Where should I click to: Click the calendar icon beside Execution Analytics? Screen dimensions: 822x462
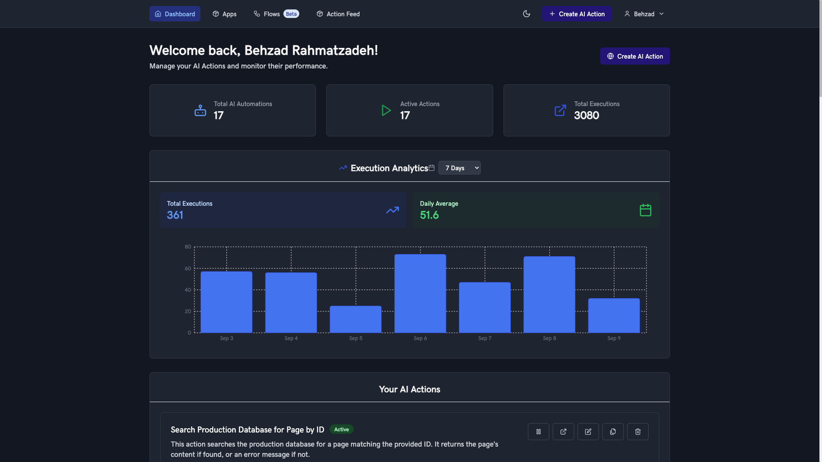click(x=432, y=168)
